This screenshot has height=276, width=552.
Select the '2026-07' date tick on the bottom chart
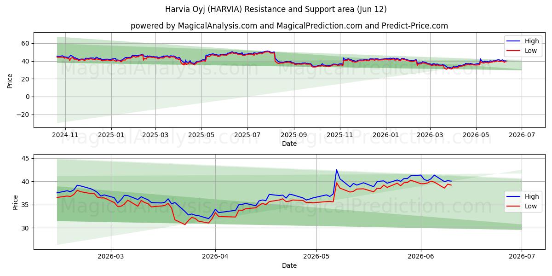tap(522, 258)
